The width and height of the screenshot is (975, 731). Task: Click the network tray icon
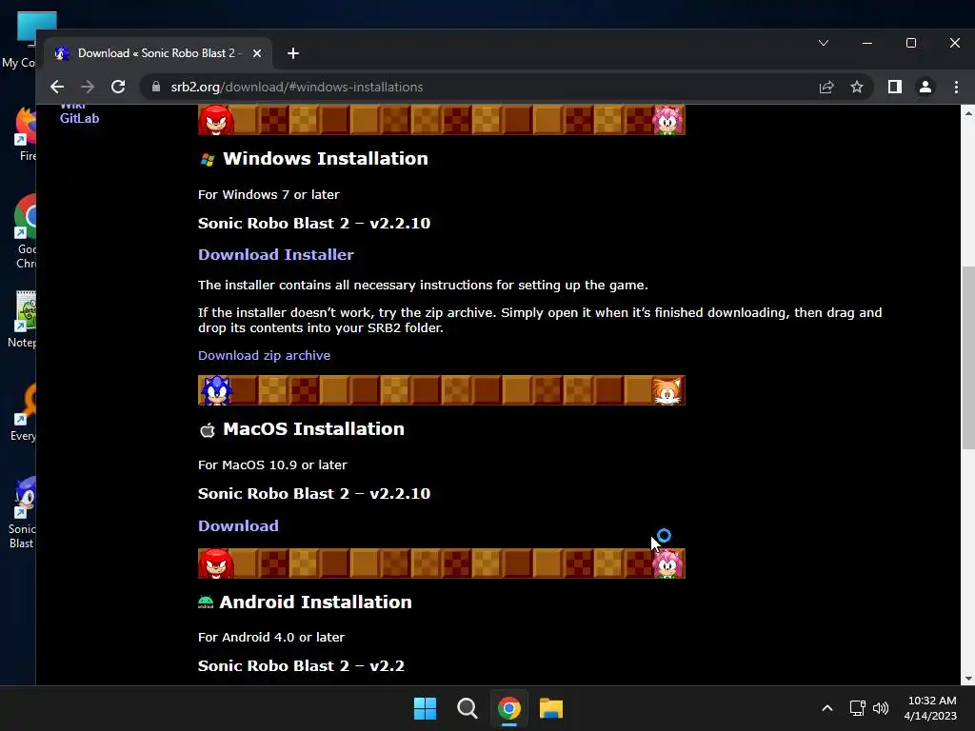[858, 708]
